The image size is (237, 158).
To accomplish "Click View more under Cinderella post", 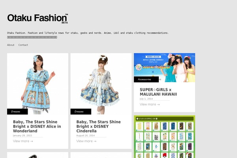I will point(86,141).
